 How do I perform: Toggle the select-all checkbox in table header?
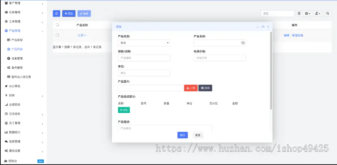coord(57,25)
